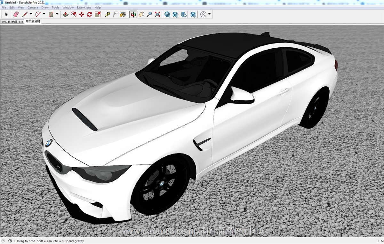Click the SketchUp logo in title bar
The height and width of the screenshot is (244, 384).
click(x=2, y=2)
